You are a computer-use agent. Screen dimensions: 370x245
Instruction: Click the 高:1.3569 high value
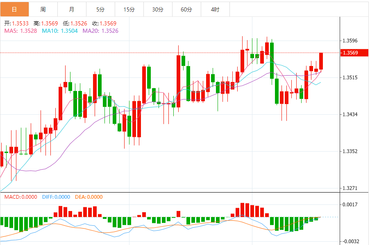(46, 23)
